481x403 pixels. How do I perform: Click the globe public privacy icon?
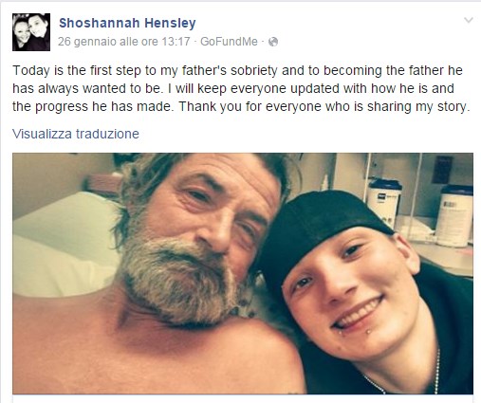[273, 42]
